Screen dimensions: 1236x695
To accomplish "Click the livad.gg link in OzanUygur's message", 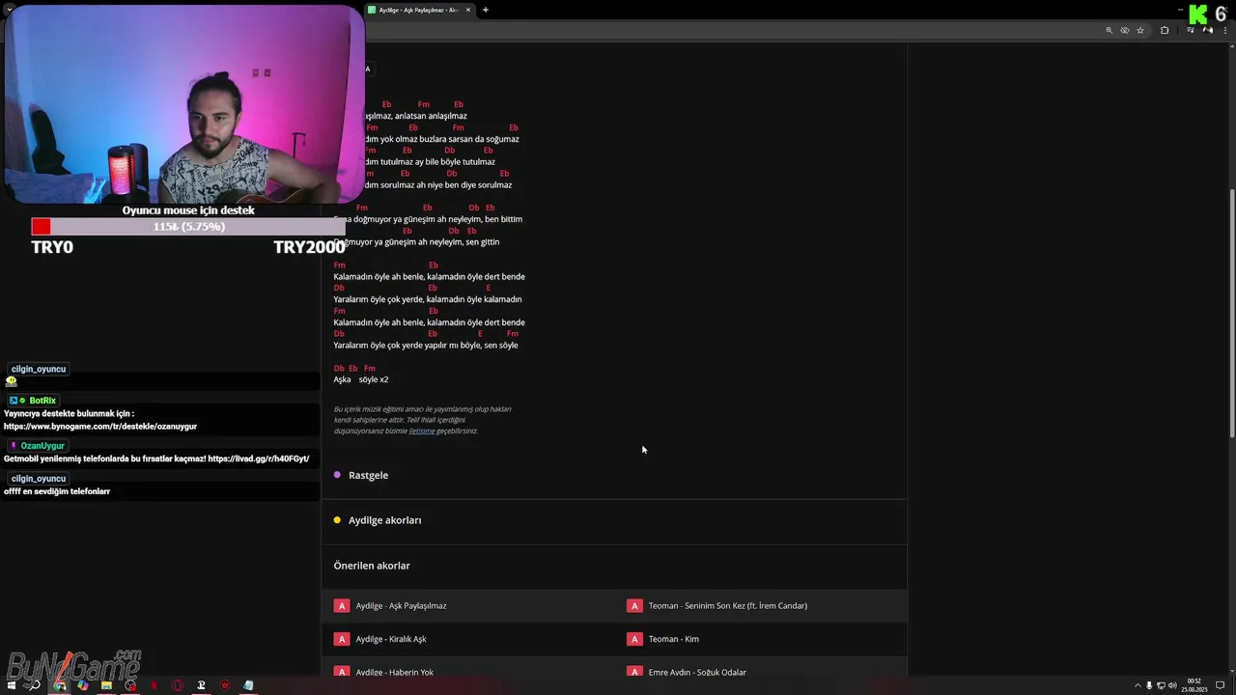I will click(259, 459).
